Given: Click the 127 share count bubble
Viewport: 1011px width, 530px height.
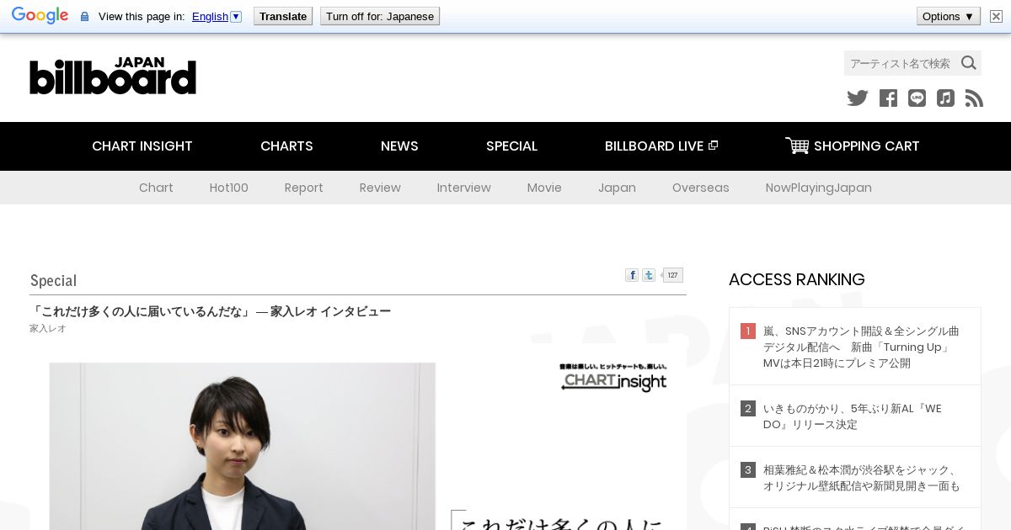Looking at the screenshot, I should (x=671, y=275).
